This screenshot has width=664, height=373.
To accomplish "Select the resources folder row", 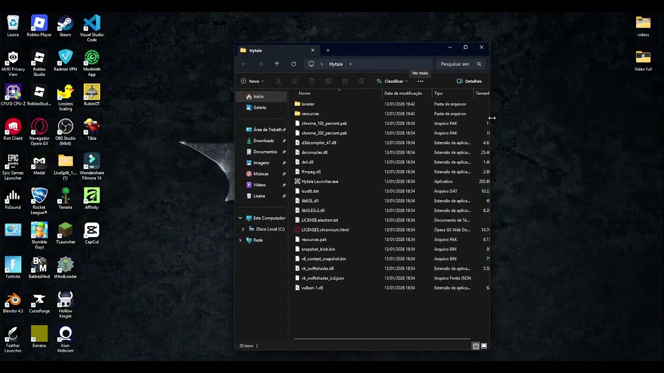I will pyautogui.click(x=391, y=114).
